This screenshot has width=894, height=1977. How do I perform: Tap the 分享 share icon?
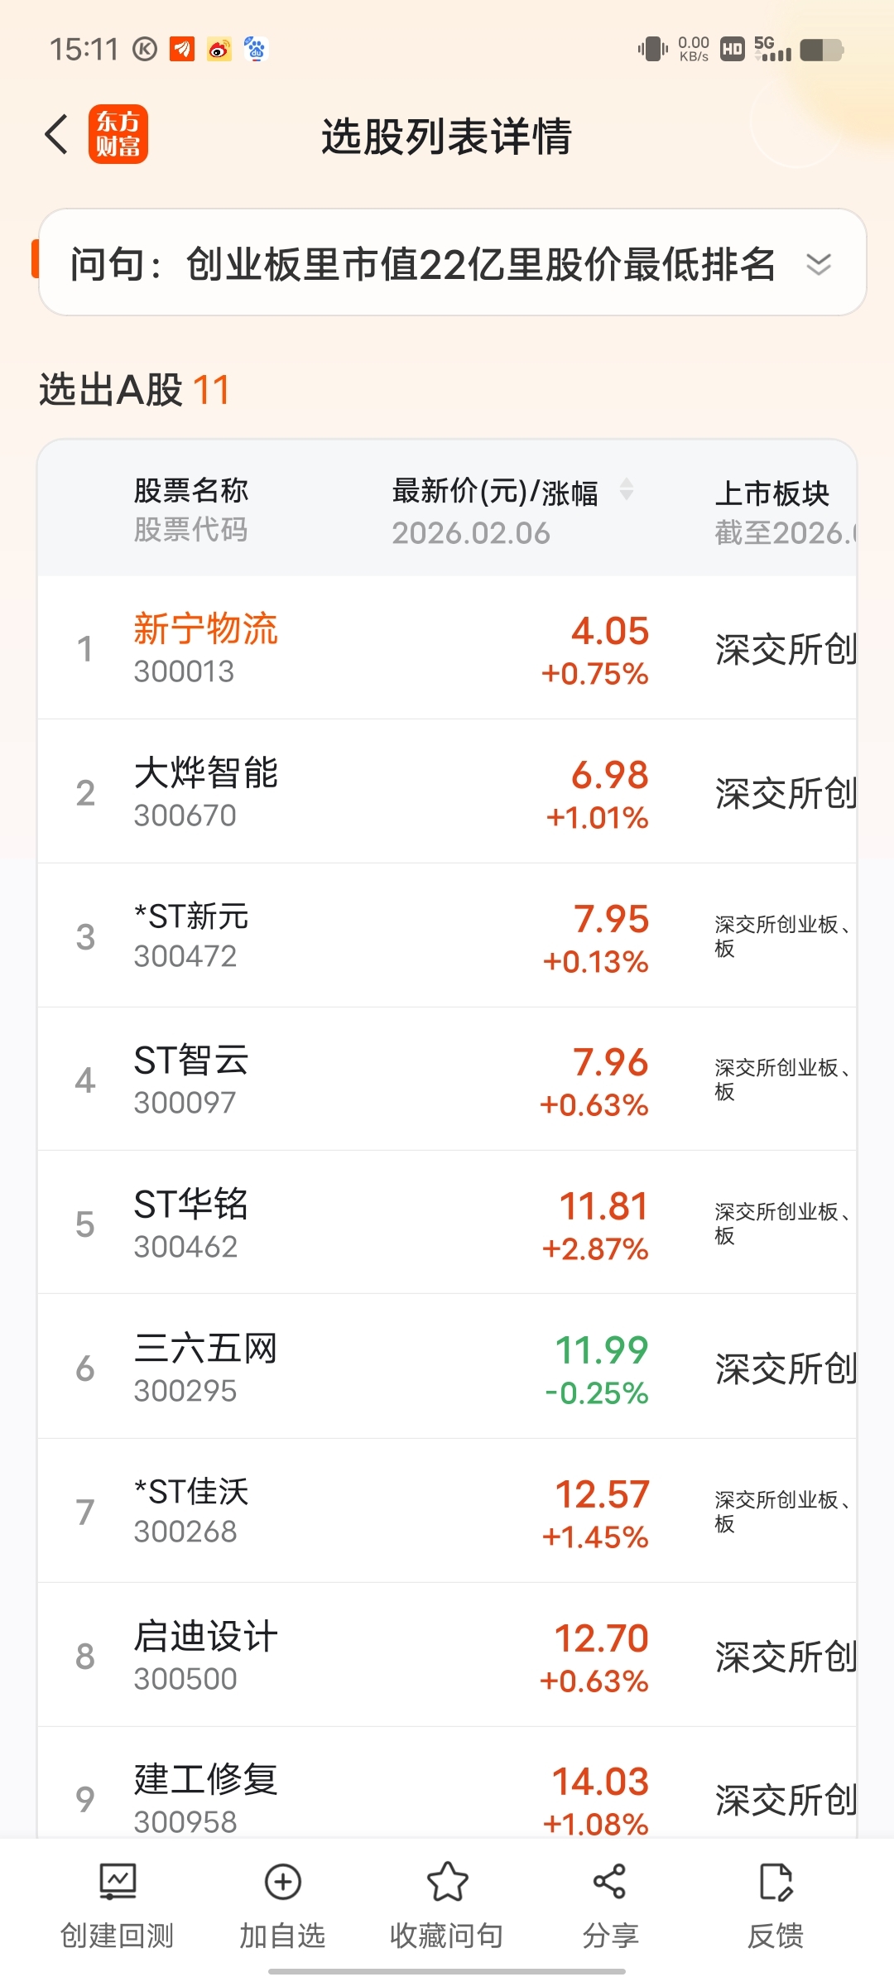point(610,1882)
